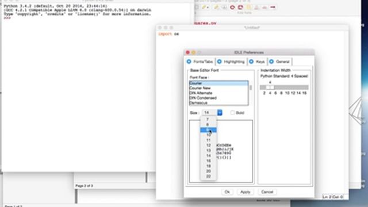This screenshot has width=368, height=207.
Task: Select Damascus in the Font Face list
Action: coord(218,102)
